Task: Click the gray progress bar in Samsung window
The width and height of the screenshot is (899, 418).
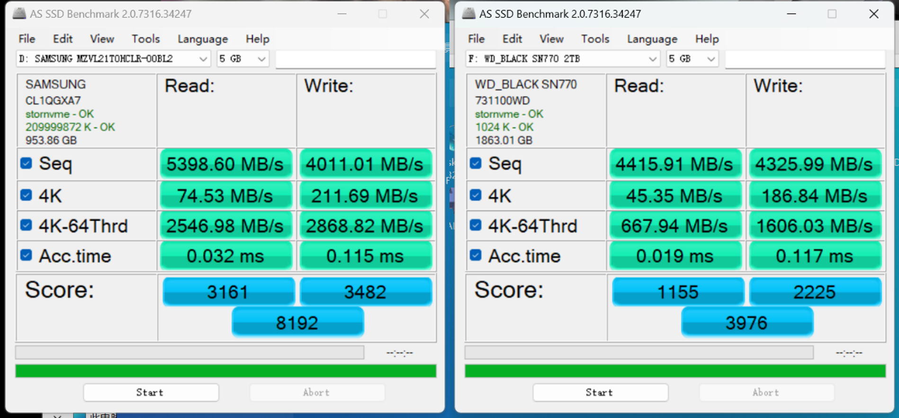Action: (190, 352)
